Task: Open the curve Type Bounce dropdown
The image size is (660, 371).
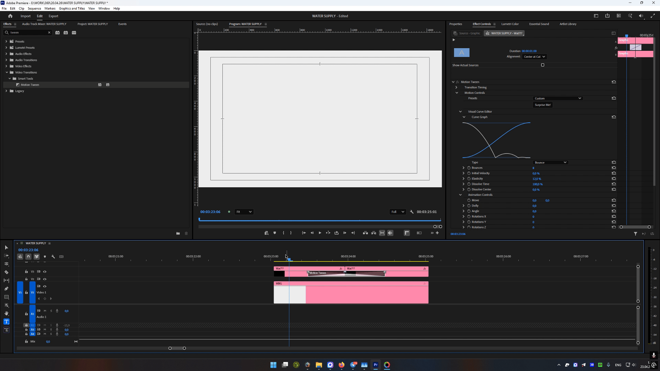Action: tap(550, 162)
